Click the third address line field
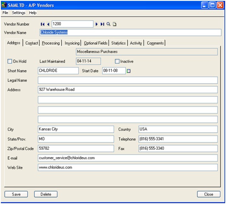This screenshot has width=226, height=204. (128, 110)
